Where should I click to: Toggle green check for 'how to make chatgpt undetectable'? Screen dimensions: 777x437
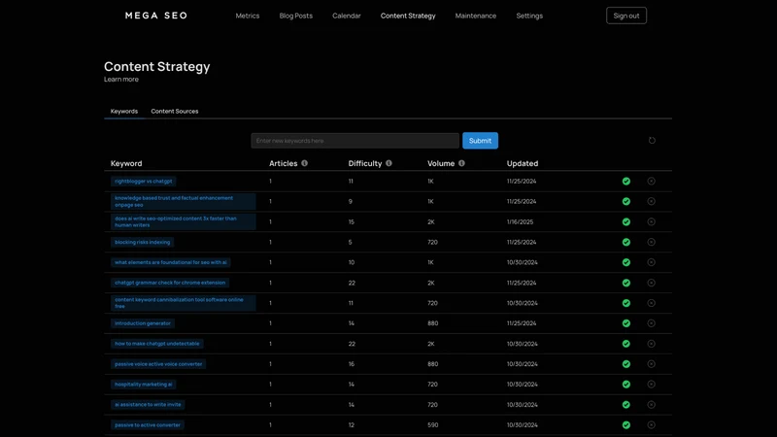point(626,344)
